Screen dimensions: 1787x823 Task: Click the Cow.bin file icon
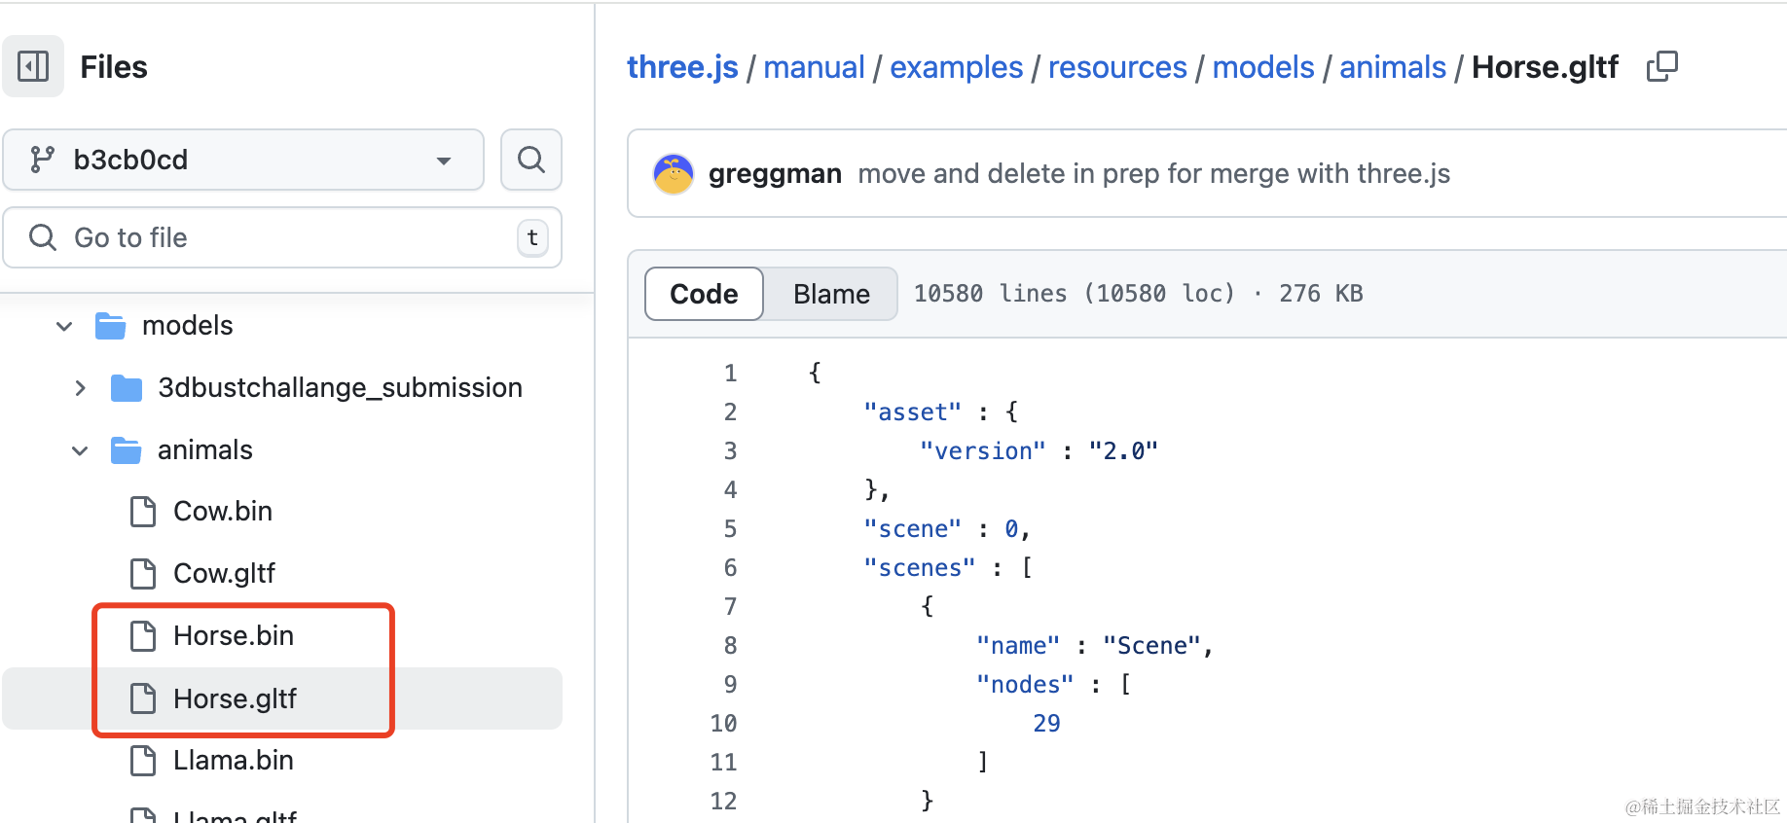pos(143,512)
